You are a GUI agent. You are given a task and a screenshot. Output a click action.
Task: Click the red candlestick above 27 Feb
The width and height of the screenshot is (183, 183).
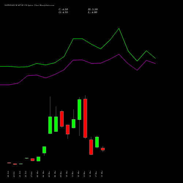pyautogui.click(x=33, y=160)
